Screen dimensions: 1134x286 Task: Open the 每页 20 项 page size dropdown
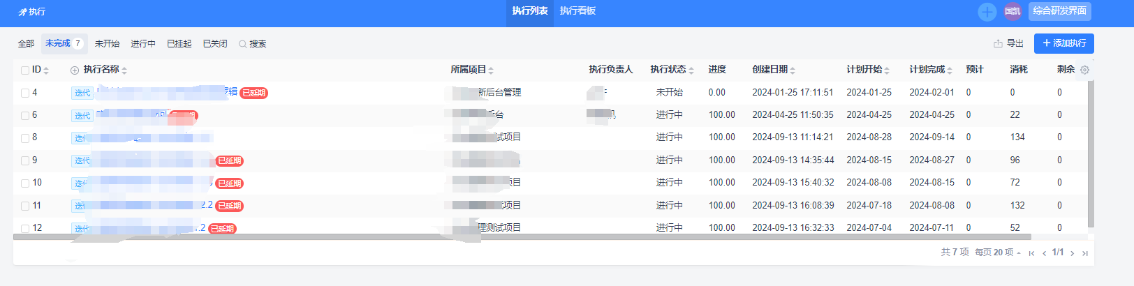click(x=998, y=253)
